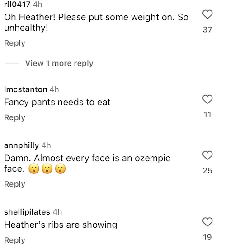The image size is (226, 248).
Task: Tap the heart on annphilly's ozempic comment
Action: 207,155
